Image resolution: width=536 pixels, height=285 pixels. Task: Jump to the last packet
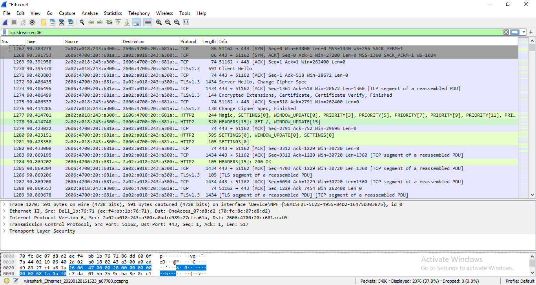[x=127, y=22]
